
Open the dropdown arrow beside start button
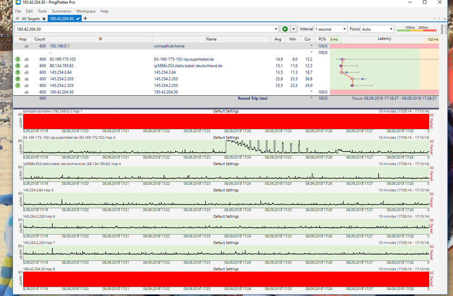tap(294, 29)
